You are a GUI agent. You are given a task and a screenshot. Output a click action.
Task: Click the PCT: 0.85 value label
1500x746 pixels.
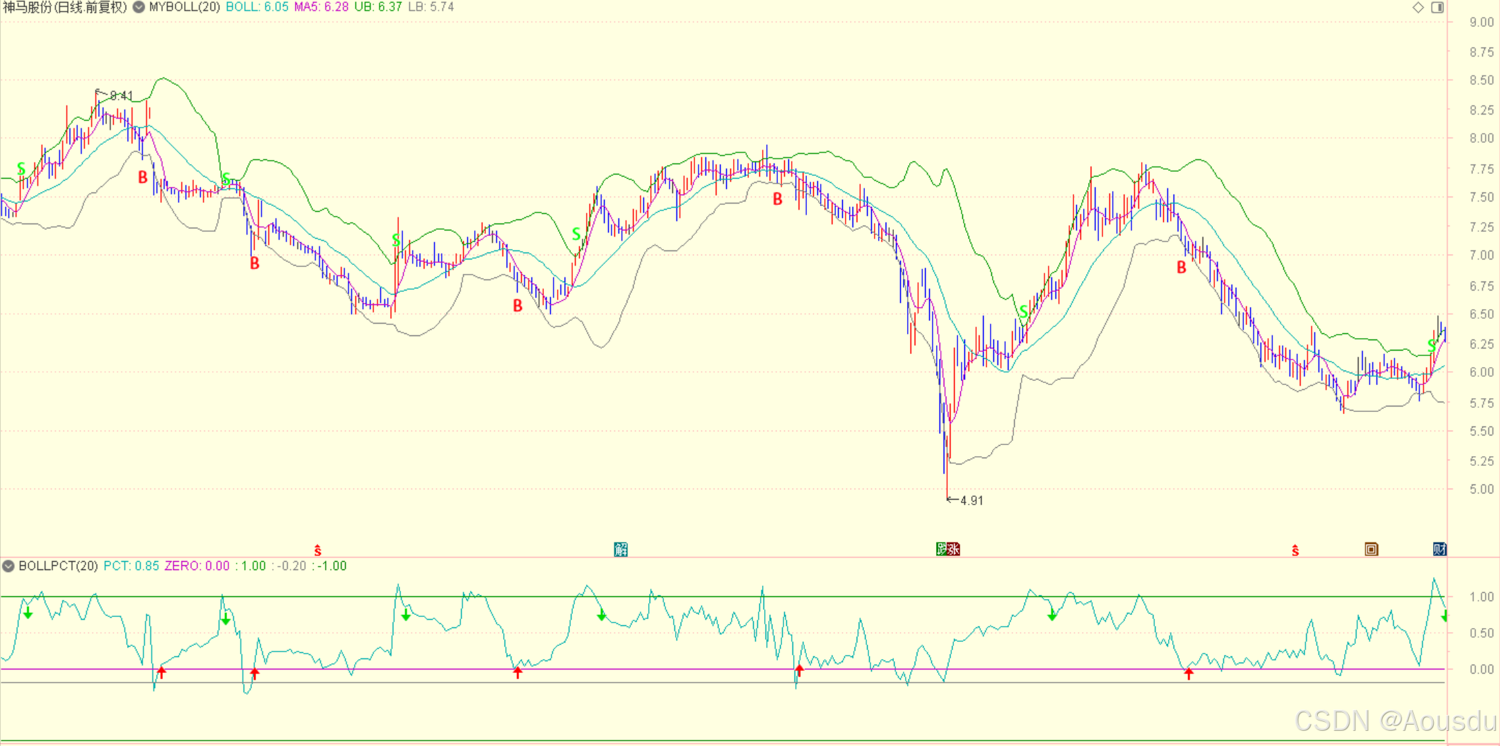click(x=131, y=566)
